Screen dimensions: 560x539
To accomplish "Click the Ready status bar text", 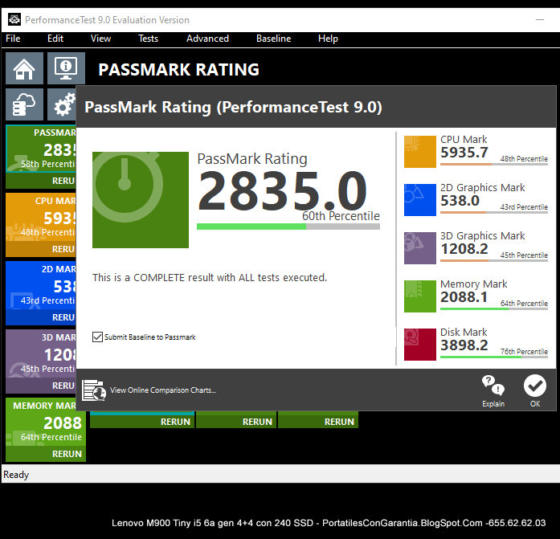I will click(x=16, y=475).
